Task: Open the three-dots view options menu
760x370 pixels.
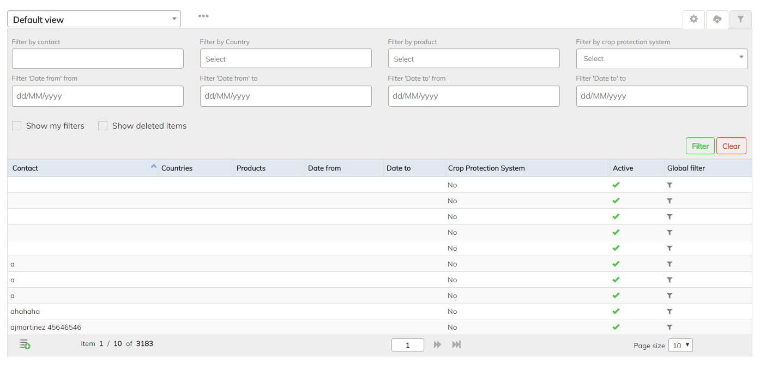Action: pos(203,16)
